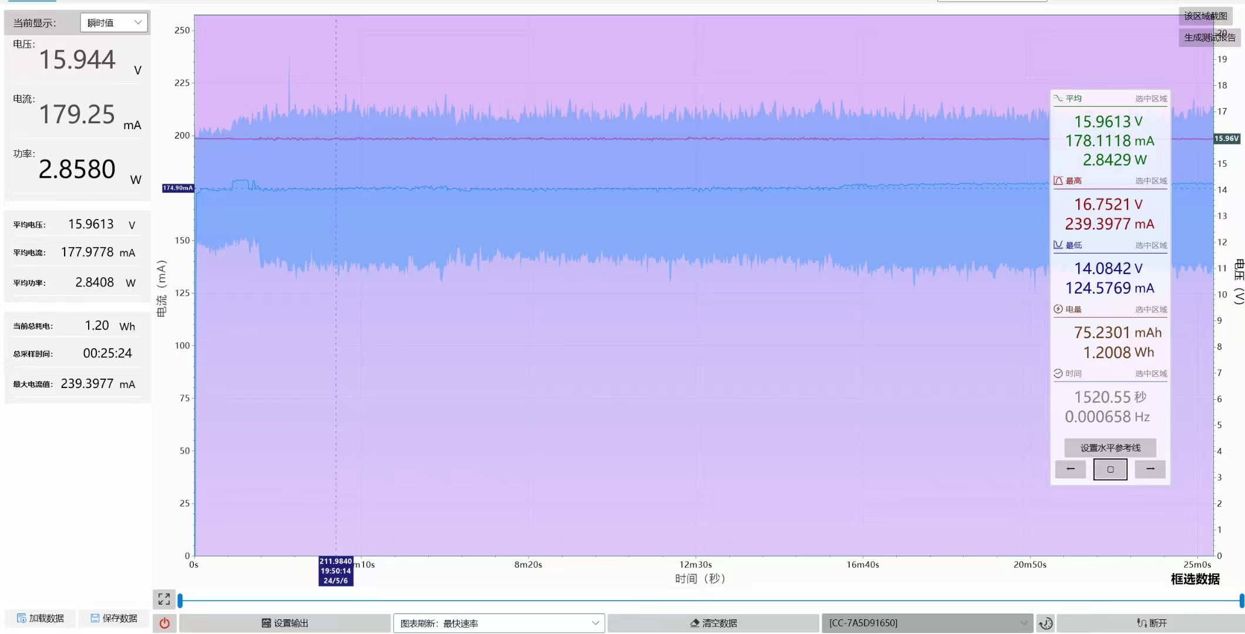
Task: Click max current value 239.3977 in left panel
Action: tap(88, 383)
